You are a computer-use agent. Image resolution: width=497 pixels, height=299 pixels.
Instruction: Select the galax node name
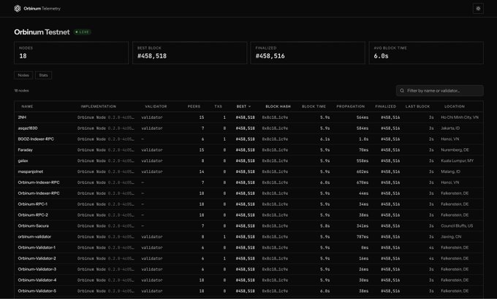[23, 160]
